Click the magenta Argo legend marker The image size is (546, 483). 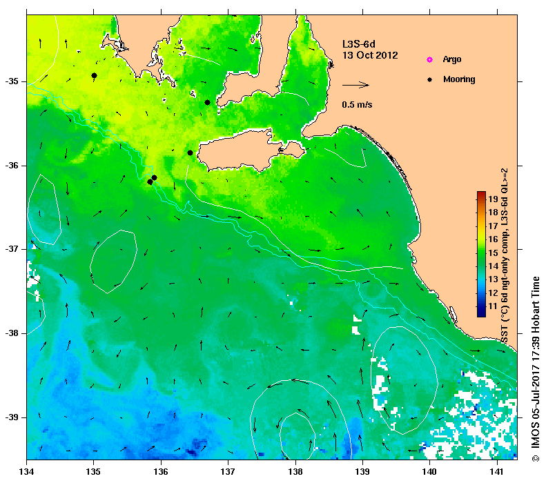tap(429, 60)
